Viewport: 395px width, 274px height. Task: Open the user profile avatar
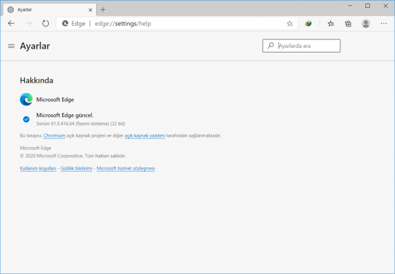365,23
